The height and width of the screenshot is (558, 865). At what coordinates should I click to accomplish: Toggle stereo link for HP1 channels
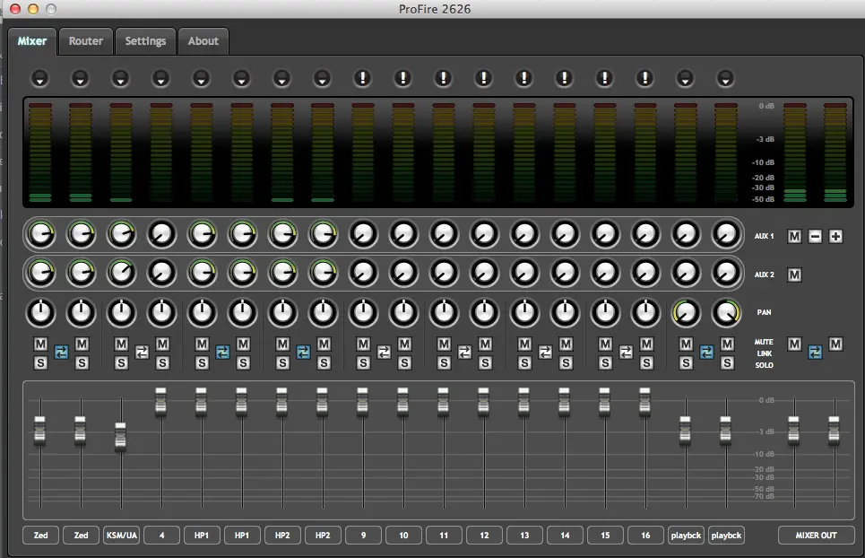[x=222, y=352]
